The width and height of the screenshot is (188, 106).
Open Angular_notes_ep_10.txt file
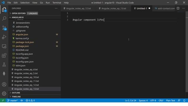click(x=26, y=77)
